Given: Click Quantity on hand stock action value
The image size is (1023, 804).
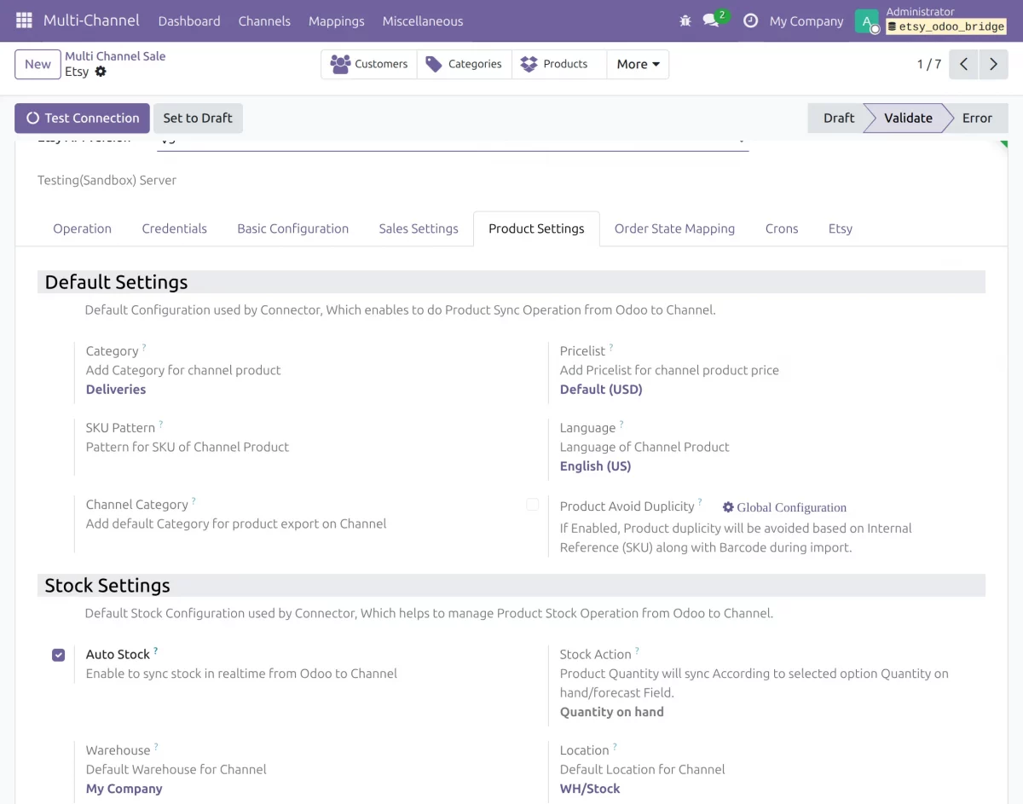Looking at the screenshot, I should (611, 712).
